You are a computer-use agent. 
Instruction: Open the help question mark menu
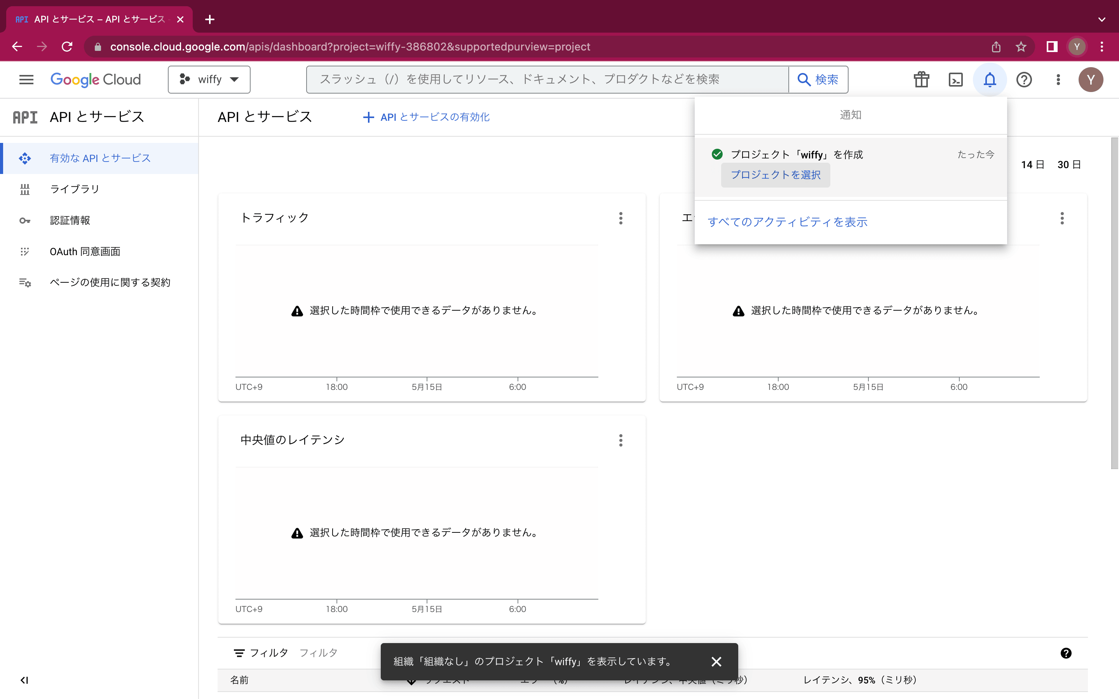click(x=1024, y=80)
